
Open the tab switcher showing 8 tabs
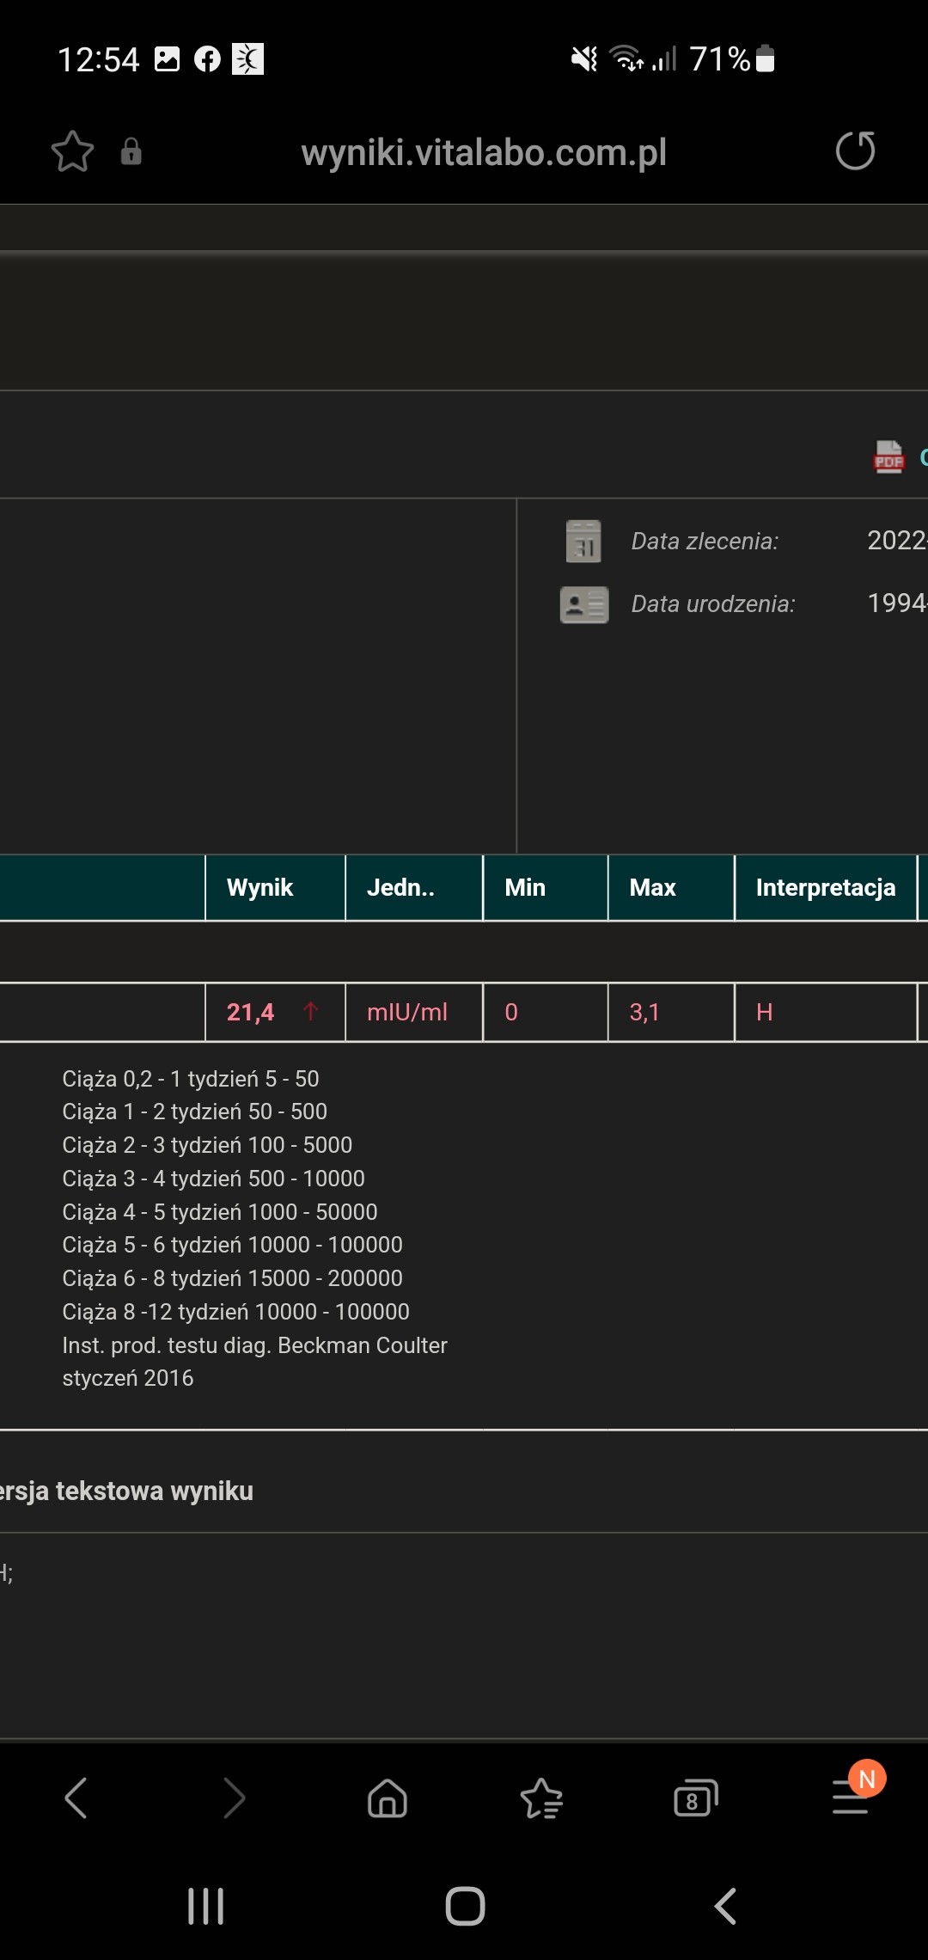[x=695, y=1798]
